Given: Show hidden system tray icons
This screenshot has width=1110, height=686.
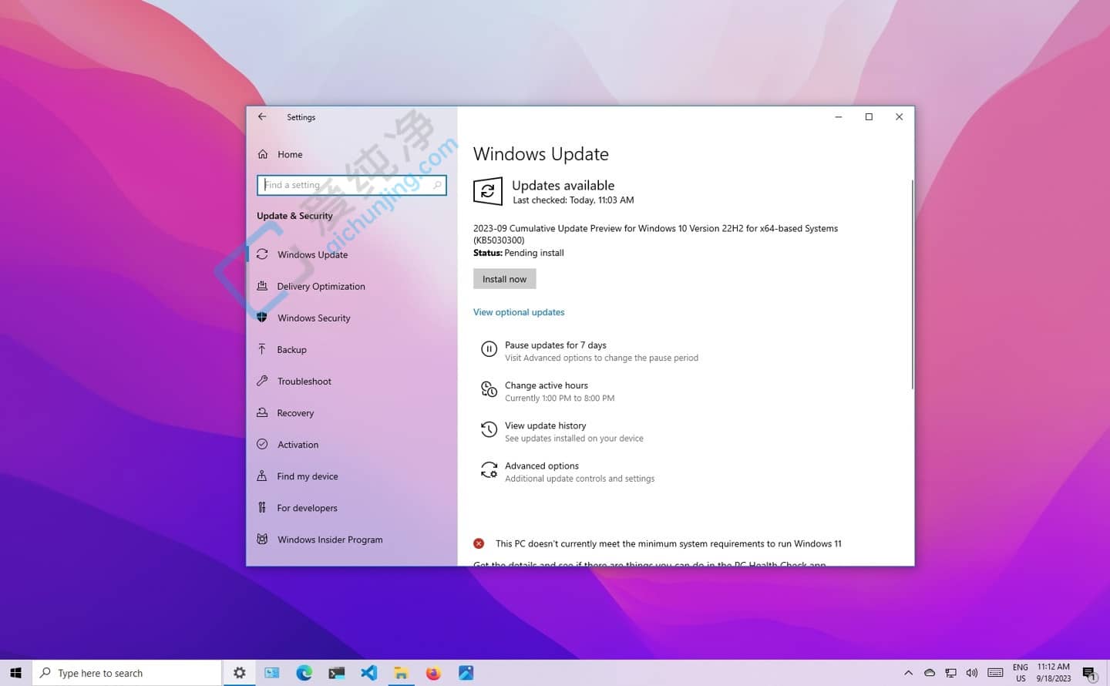Looking at the screenshot, I should [x=908, y=673].
